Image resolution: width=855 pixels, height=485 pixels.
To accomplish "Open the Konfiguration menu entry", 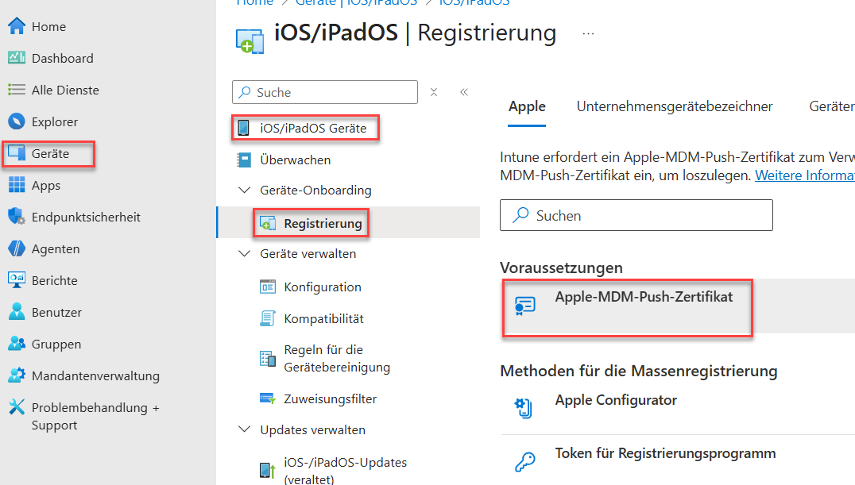I will (x=322, y=287).
